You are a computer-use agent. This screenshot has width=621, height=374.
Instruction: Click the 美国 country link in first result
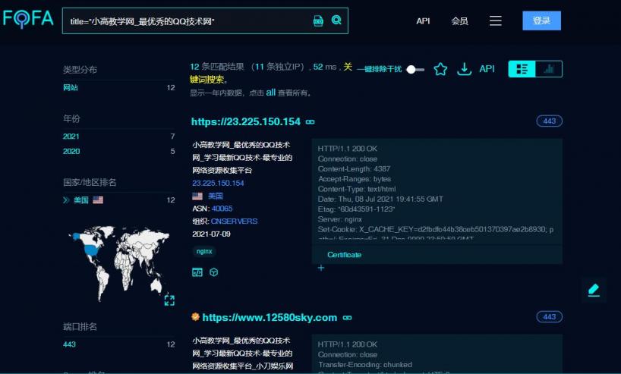pos(216,196)
